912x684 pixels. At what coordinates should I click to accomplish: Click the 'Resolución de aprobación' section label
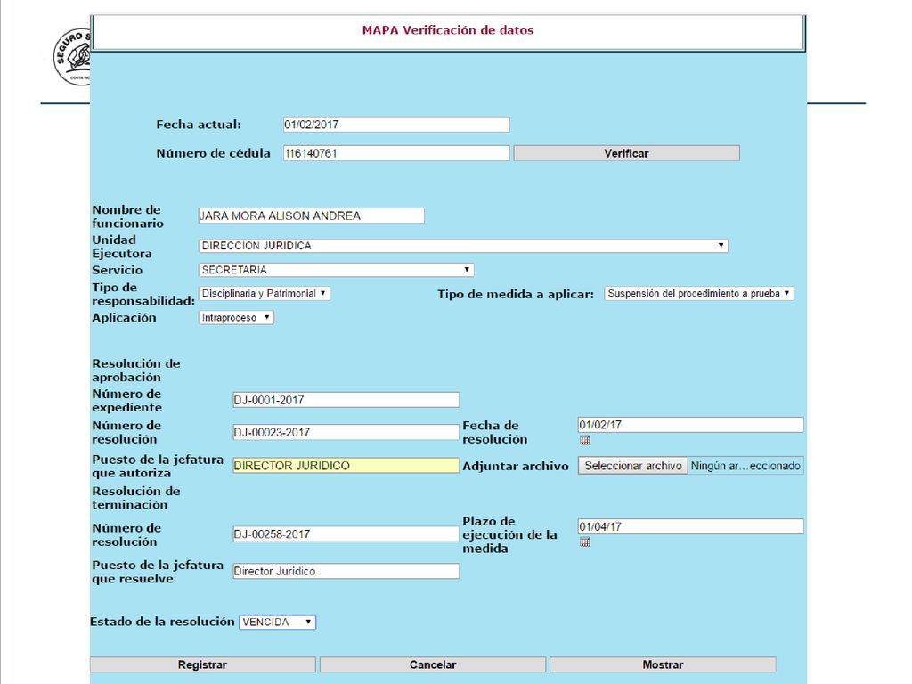(x=136, y=370)
